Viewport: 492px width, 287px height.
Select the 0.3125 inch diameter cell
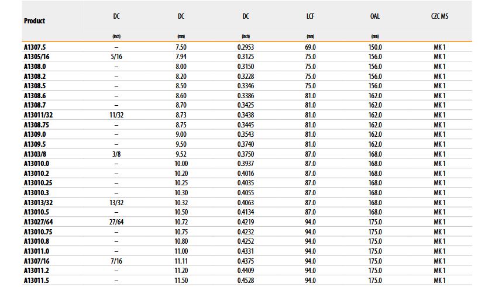(246, 57)
